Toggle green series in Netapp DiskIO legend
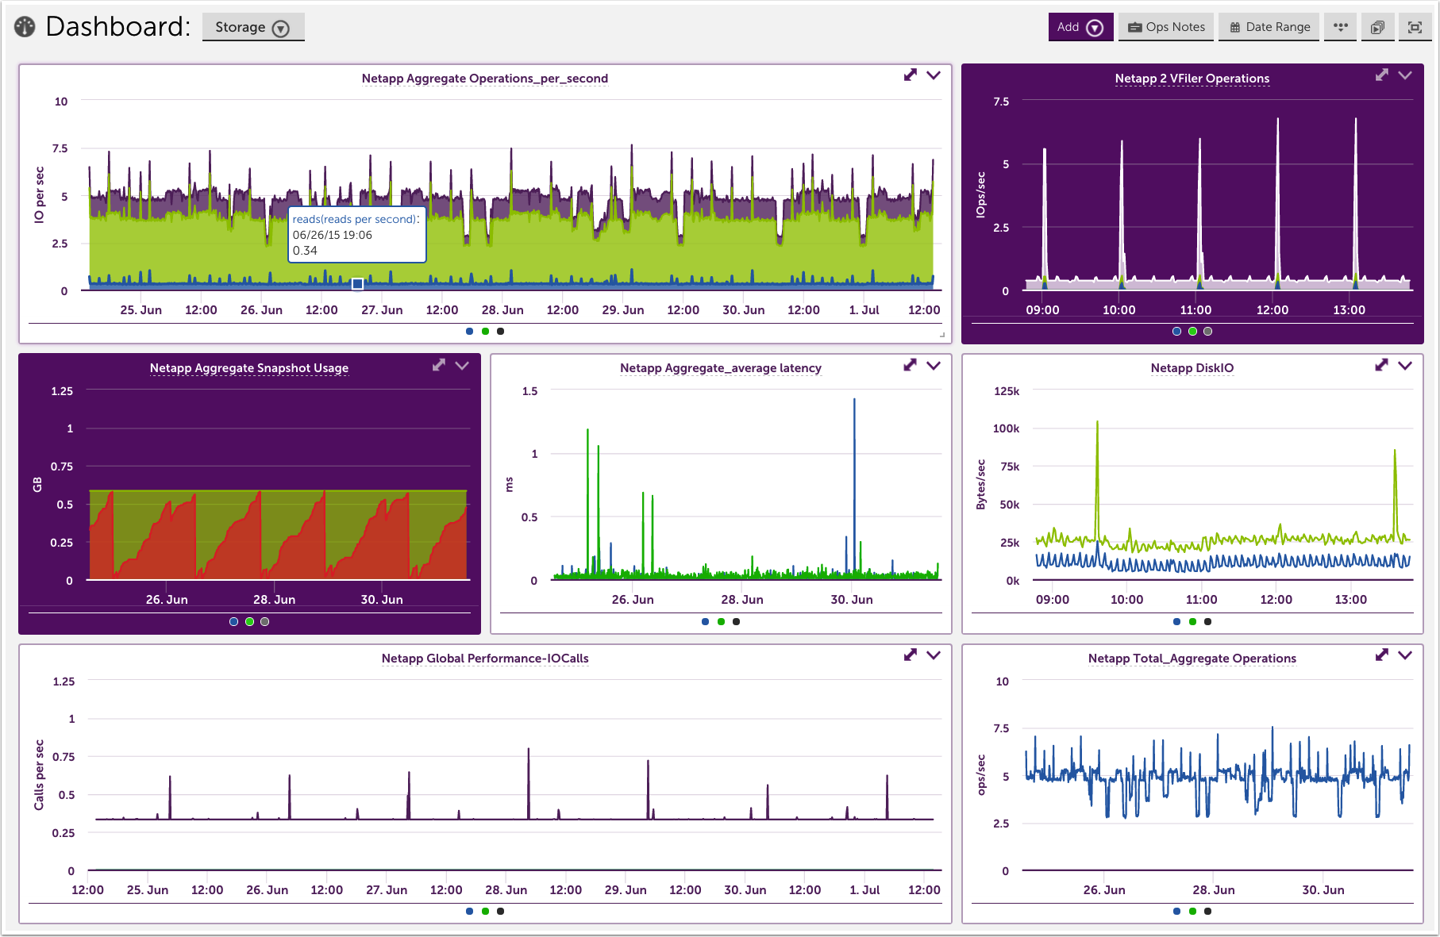The image size is (1440, 937). [1192, 622]
